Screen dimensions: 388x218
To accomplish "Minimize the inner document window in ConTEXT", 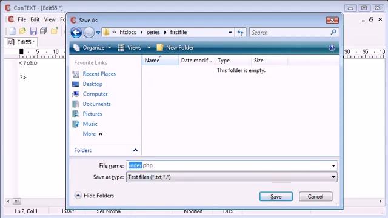I will click(x=363, y=20).
